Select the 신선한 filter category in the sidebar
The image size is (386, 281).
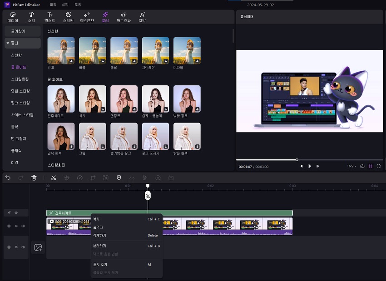pyautogui.click(x=16, y=55)
